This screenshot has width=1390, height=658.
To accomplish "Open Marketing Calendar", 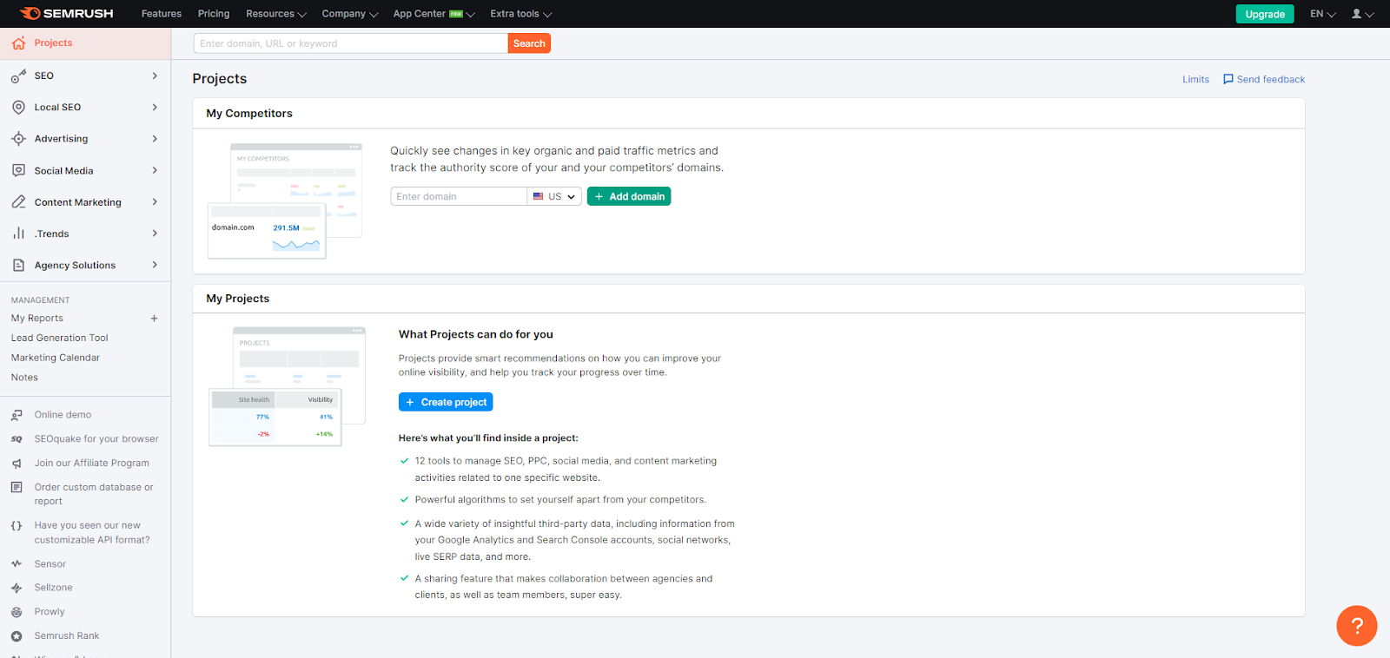I will (x=56, y=358).
